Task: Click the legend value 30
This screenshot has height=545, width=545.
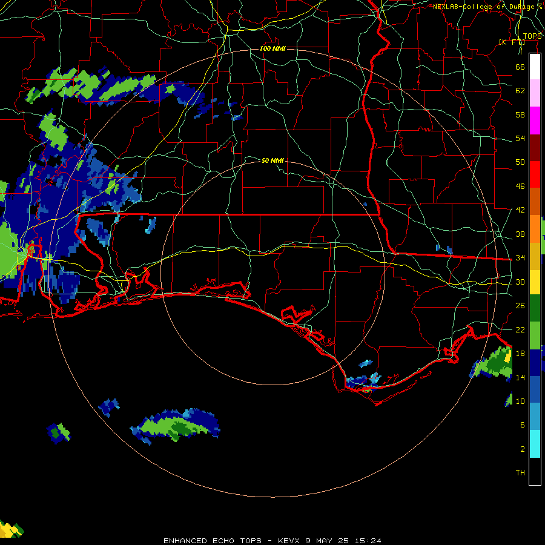Action: pyautogui.click(x=520, y=282)
